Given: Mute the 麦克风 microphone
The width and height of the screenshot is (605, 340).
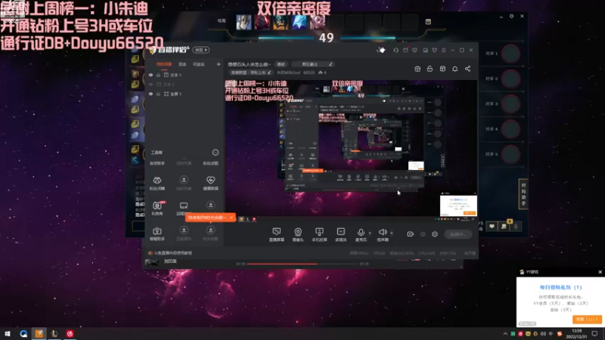Looking at the screenshot, I should [361, 234].
